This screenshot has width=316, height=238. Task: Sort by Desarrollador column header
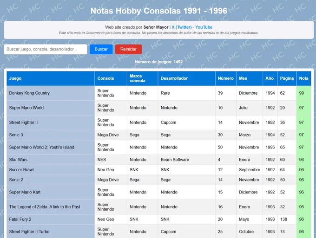[187, 78]
